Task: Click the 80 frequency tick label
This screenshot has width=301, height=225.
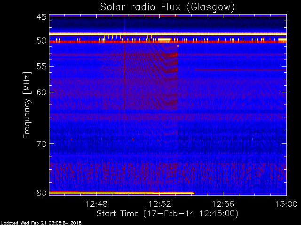Action: [41, 193]
